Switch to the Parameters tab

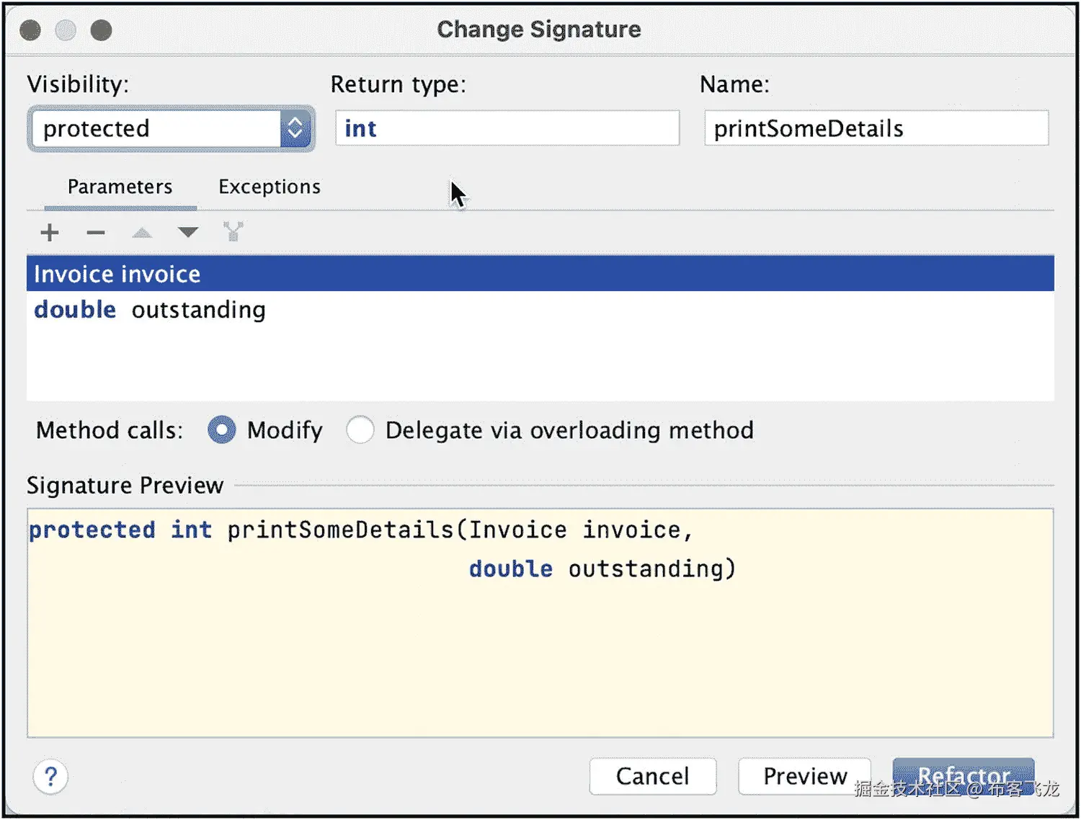tap(120, 187)
